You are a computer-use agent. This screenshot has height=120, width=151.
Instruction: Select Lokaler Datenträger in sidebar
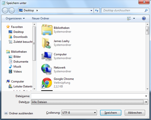(21, 86)
